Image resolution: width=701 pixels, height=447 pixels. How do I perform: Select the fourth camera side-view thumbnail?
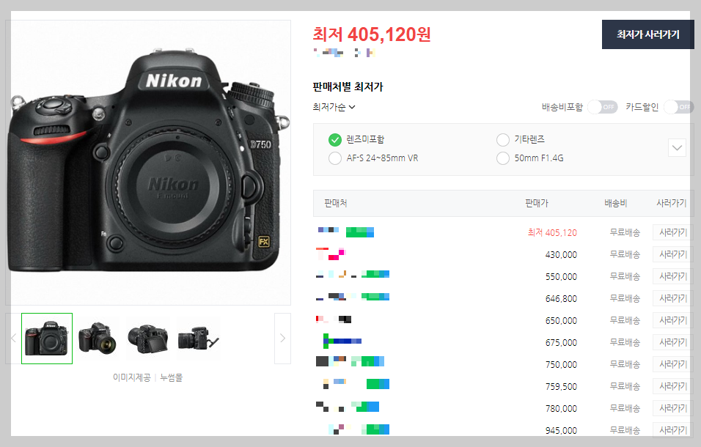pos(199,339)
